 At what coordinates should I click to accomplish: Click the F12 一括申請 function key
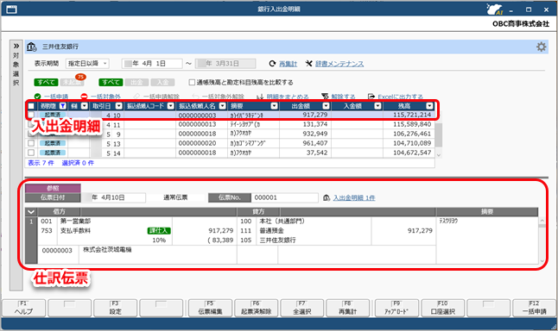[534, 308]
